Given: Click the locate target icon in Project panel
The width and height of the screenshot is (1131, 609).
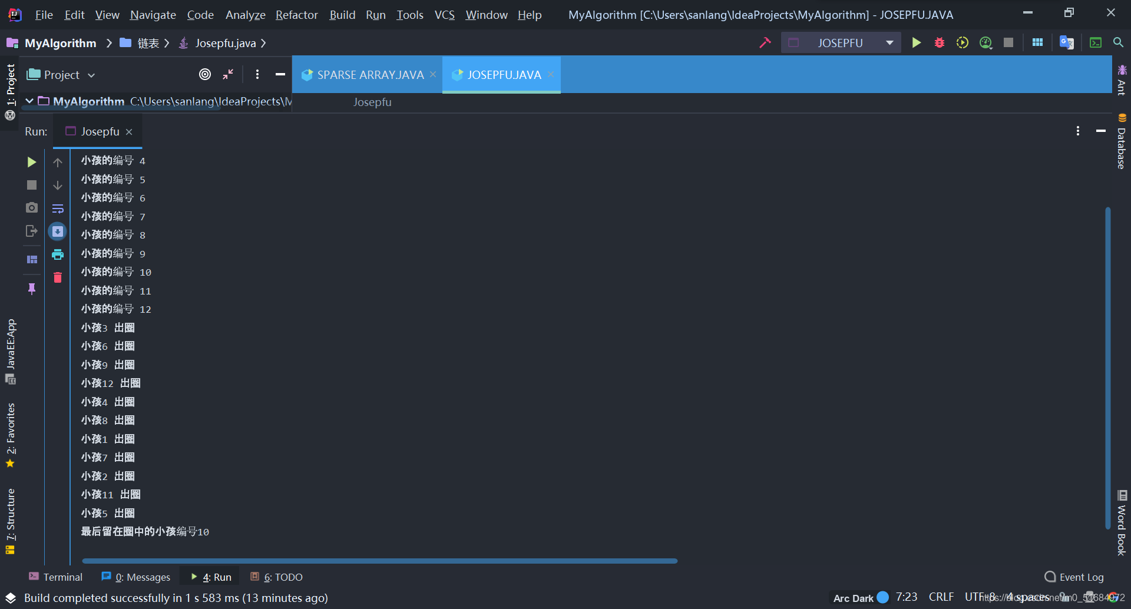Looking at the screenshot, I should coord(205,74).
